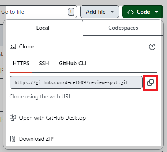Select the HTTPS clone method tab
Viewport: 167px width, 152px height.
click(x=21, y=63)
